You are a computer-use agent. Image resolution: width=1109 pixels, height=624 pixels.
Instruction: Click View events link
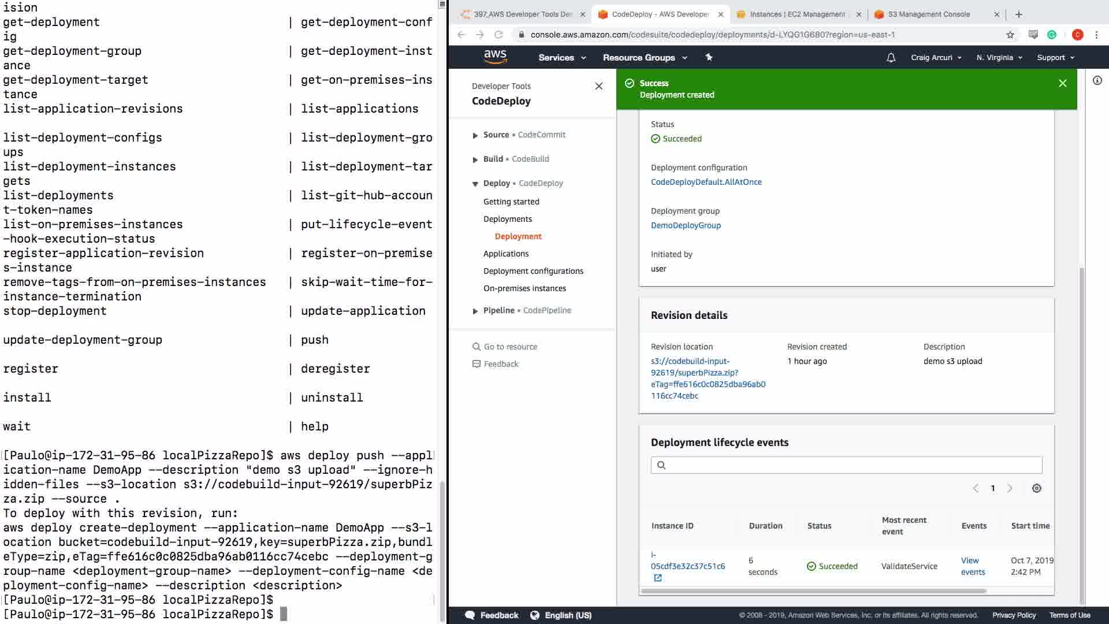pyautogui.click(x=972, y=566)
